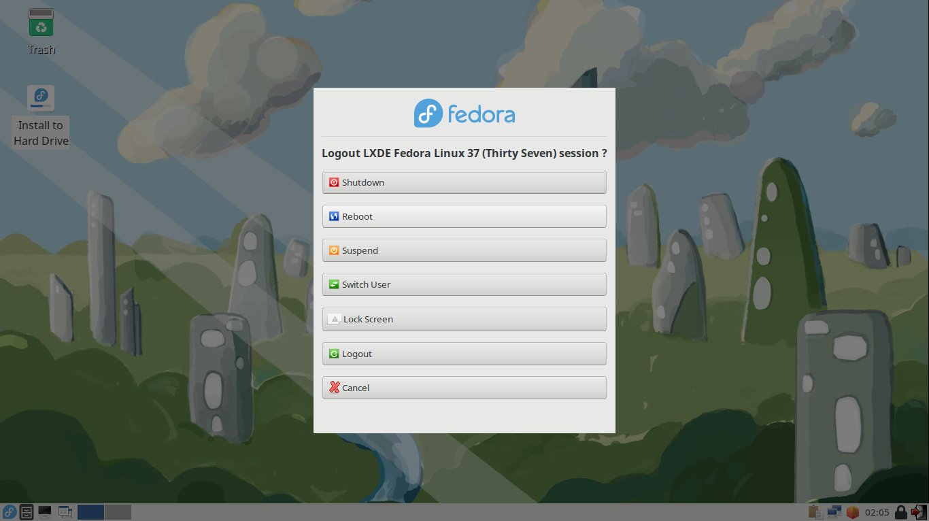Click the 02:05 clock in the panel

877,512
